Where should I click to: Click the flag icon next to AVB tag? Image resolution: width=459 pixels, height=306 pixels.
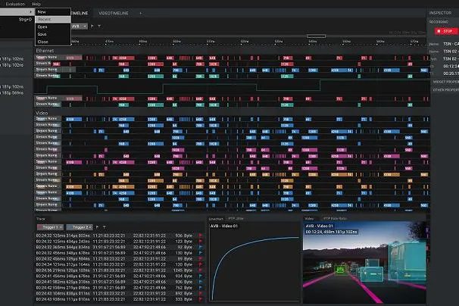(x=92, y=27)
